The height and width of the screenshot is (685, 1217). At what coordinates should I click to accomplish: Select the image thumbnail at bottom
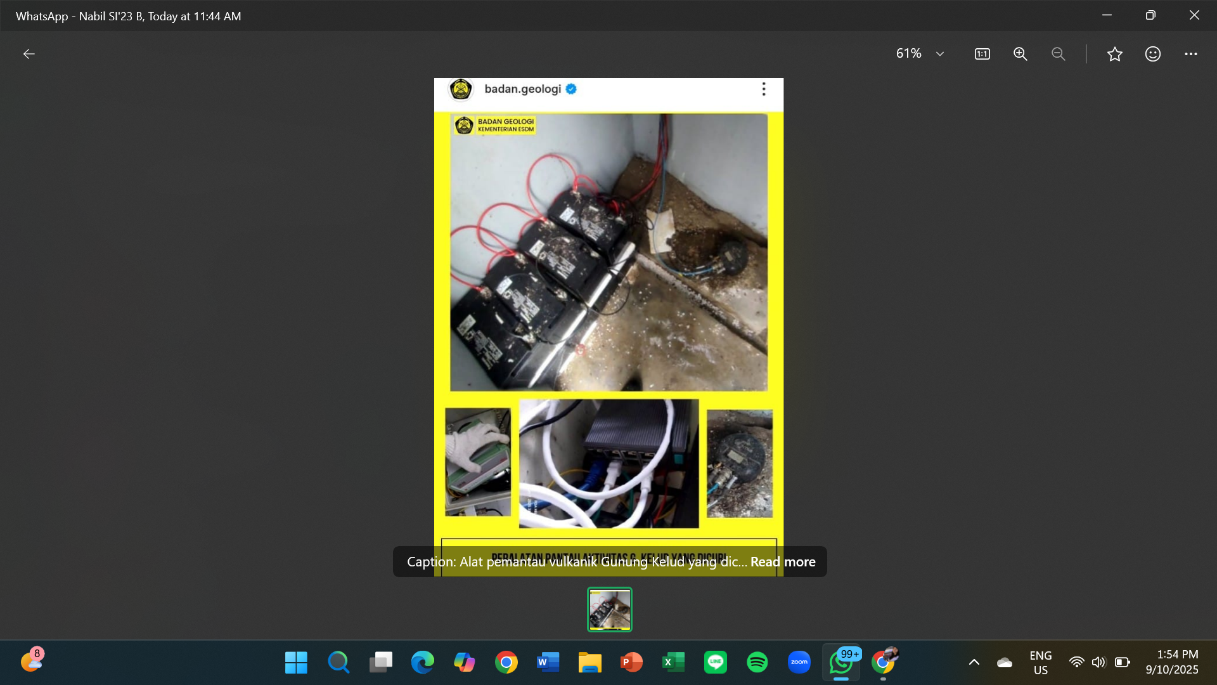(x=610, y=610)
